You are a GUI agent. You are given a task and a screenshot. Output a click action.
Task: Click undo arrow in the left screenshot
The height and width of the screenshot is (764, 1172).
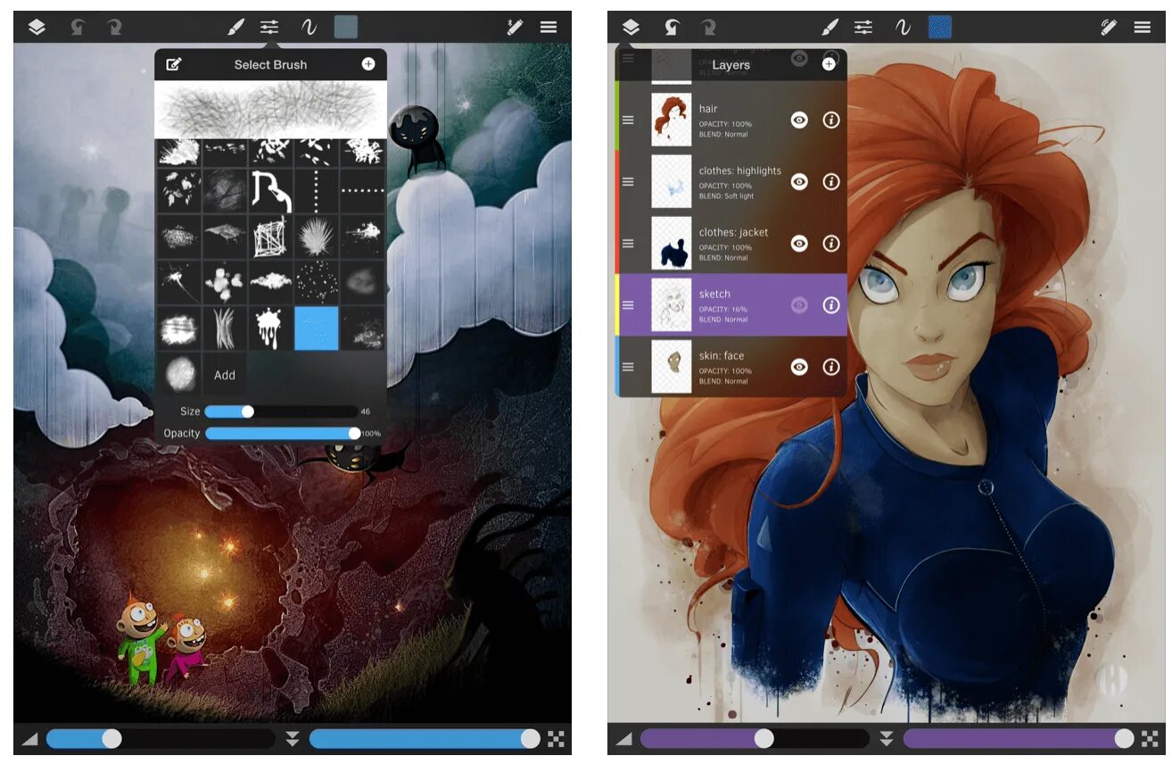pyautogui.click(x=78, y=27)
